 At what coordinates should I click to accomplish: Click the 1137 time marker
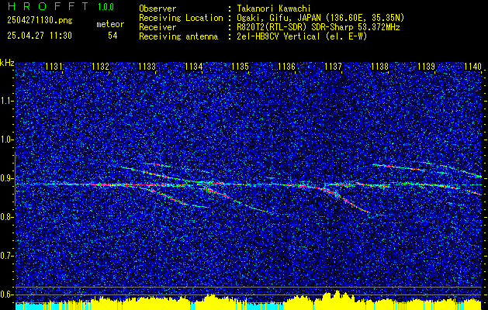point(333,67)
